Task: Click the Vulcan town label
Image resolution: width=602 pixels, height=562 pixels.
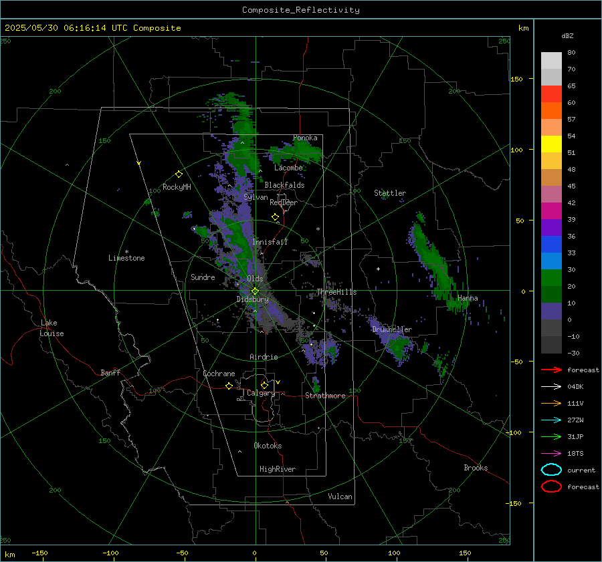Action: pyautogui.click(x=340, y=497)
